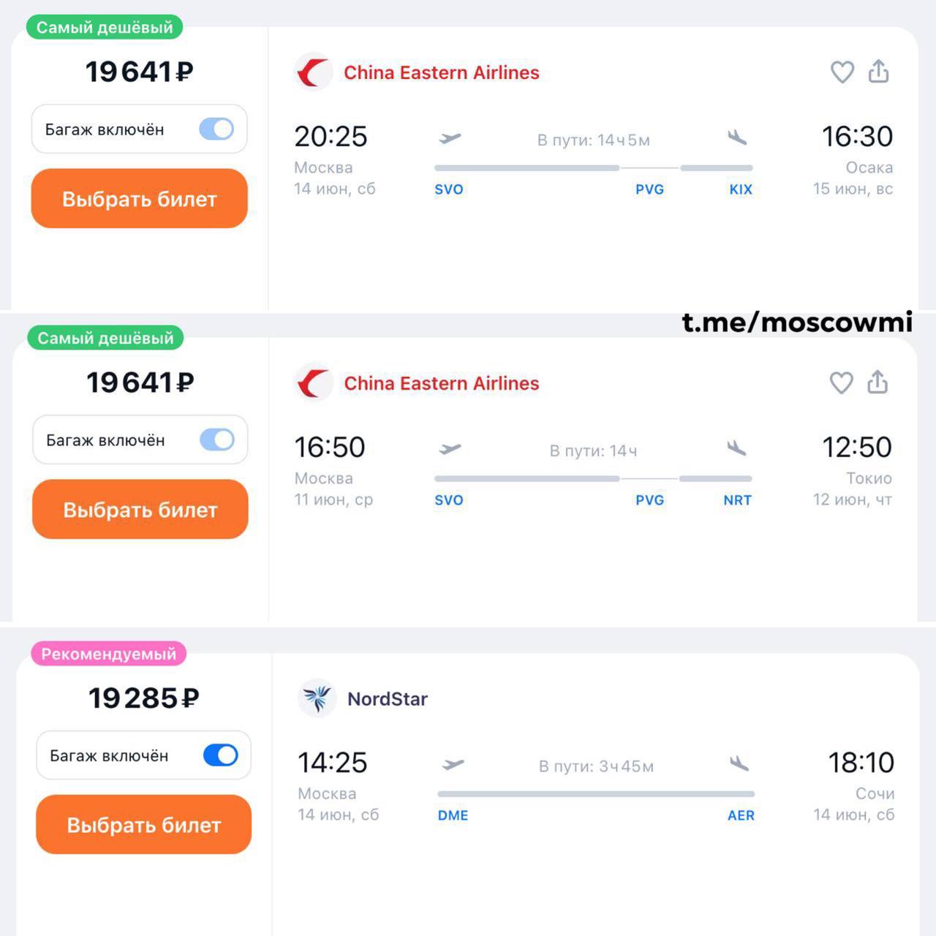Add Osaka flight to favorites with heart
This screenshot has width=936, height=936.
pyautogui.click(x=842, y=72)
